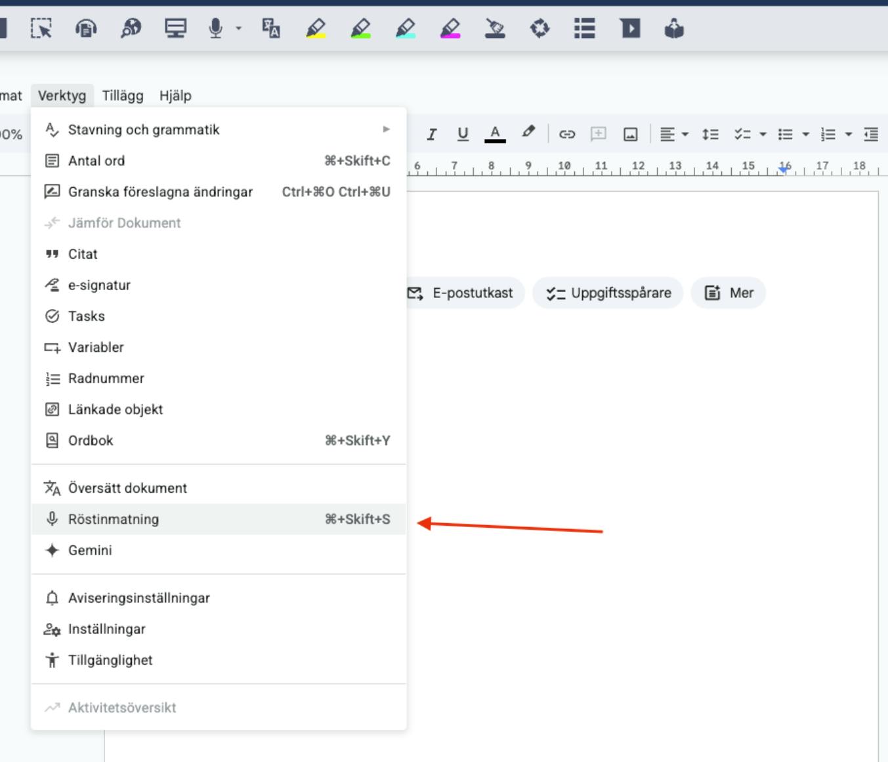Click the insert link icon

[x=566, y=135]
